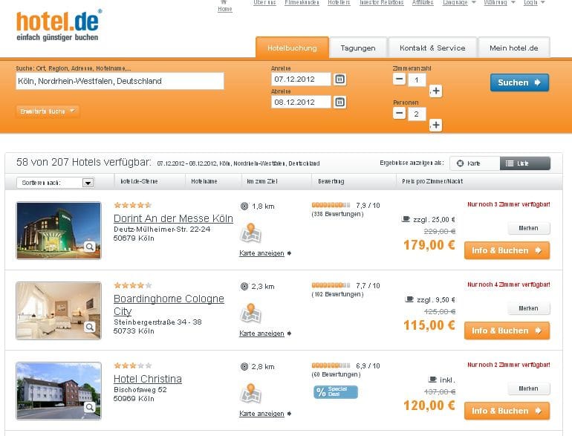Screen dimensions: 572x436
Task: Open Boardinghome Cologne City link
Action: pos(169,305)
